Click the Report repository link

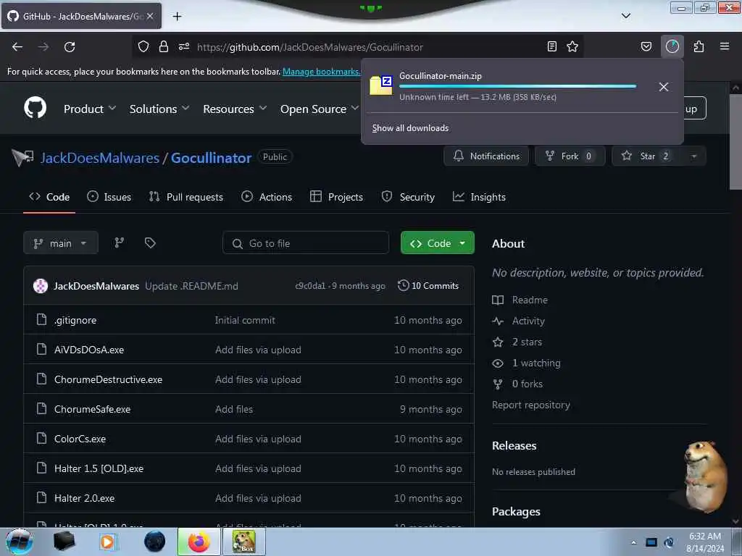coord(531,405)
